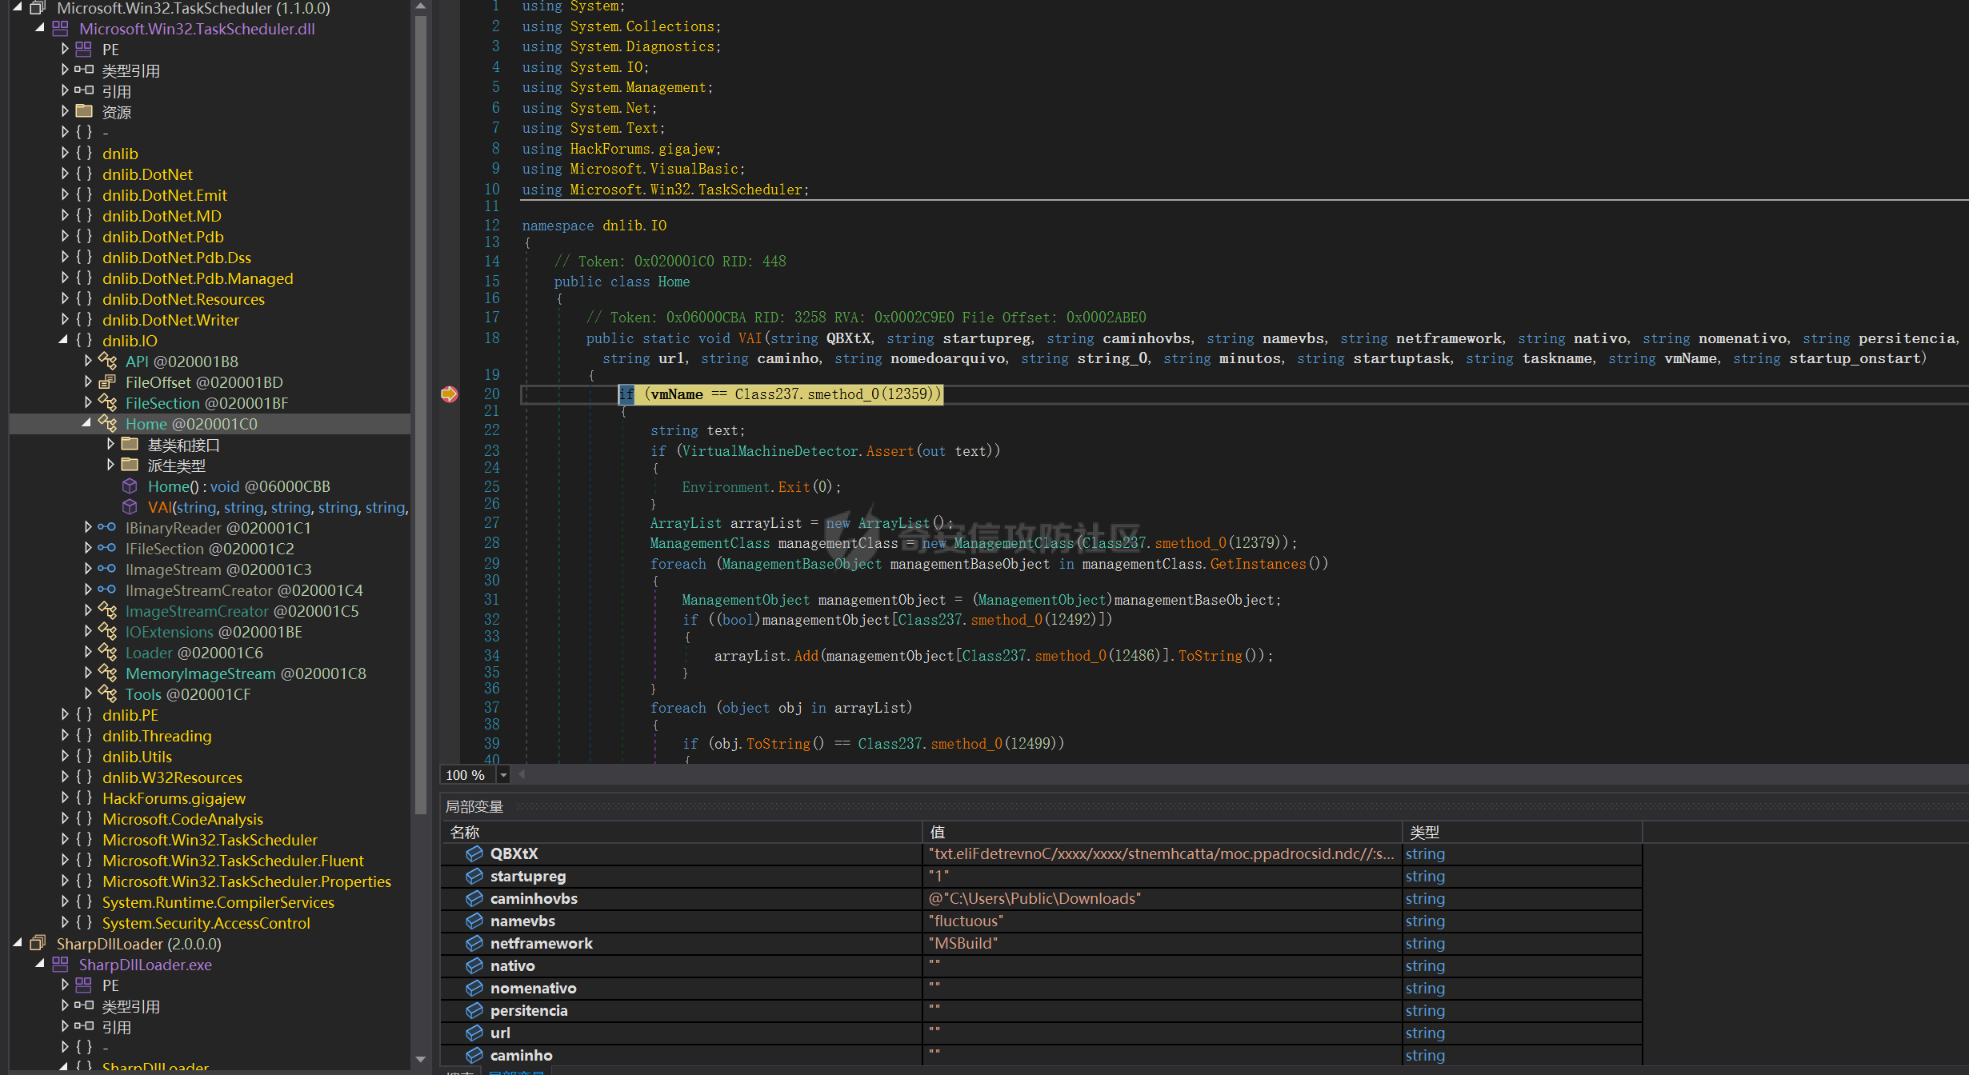This screenshot has height=1075, width=1969.
Task: Click the caminhovbs variable icon
Action: pos(474,898)
